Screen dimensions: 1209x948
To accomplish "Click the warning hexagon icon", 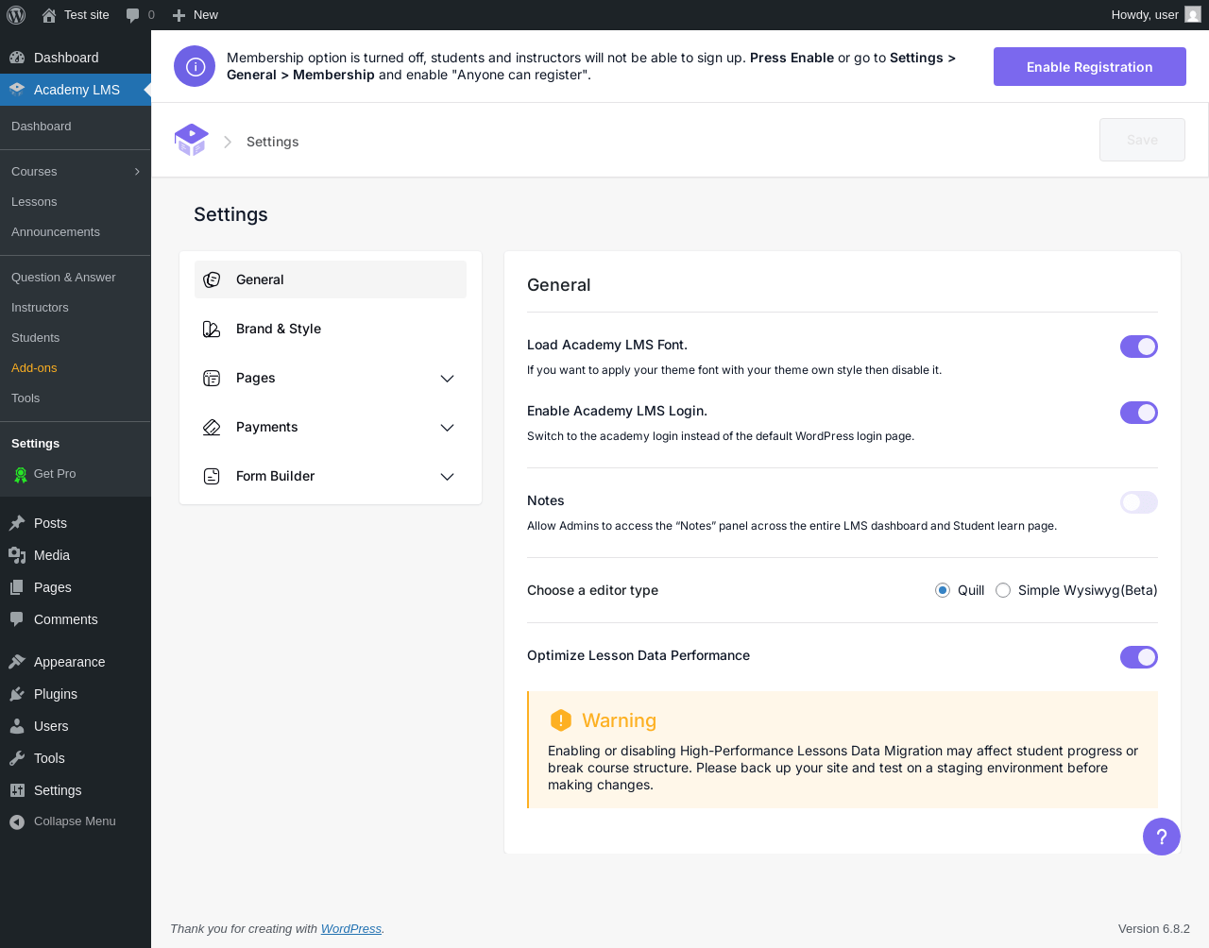I will (561, 720).
